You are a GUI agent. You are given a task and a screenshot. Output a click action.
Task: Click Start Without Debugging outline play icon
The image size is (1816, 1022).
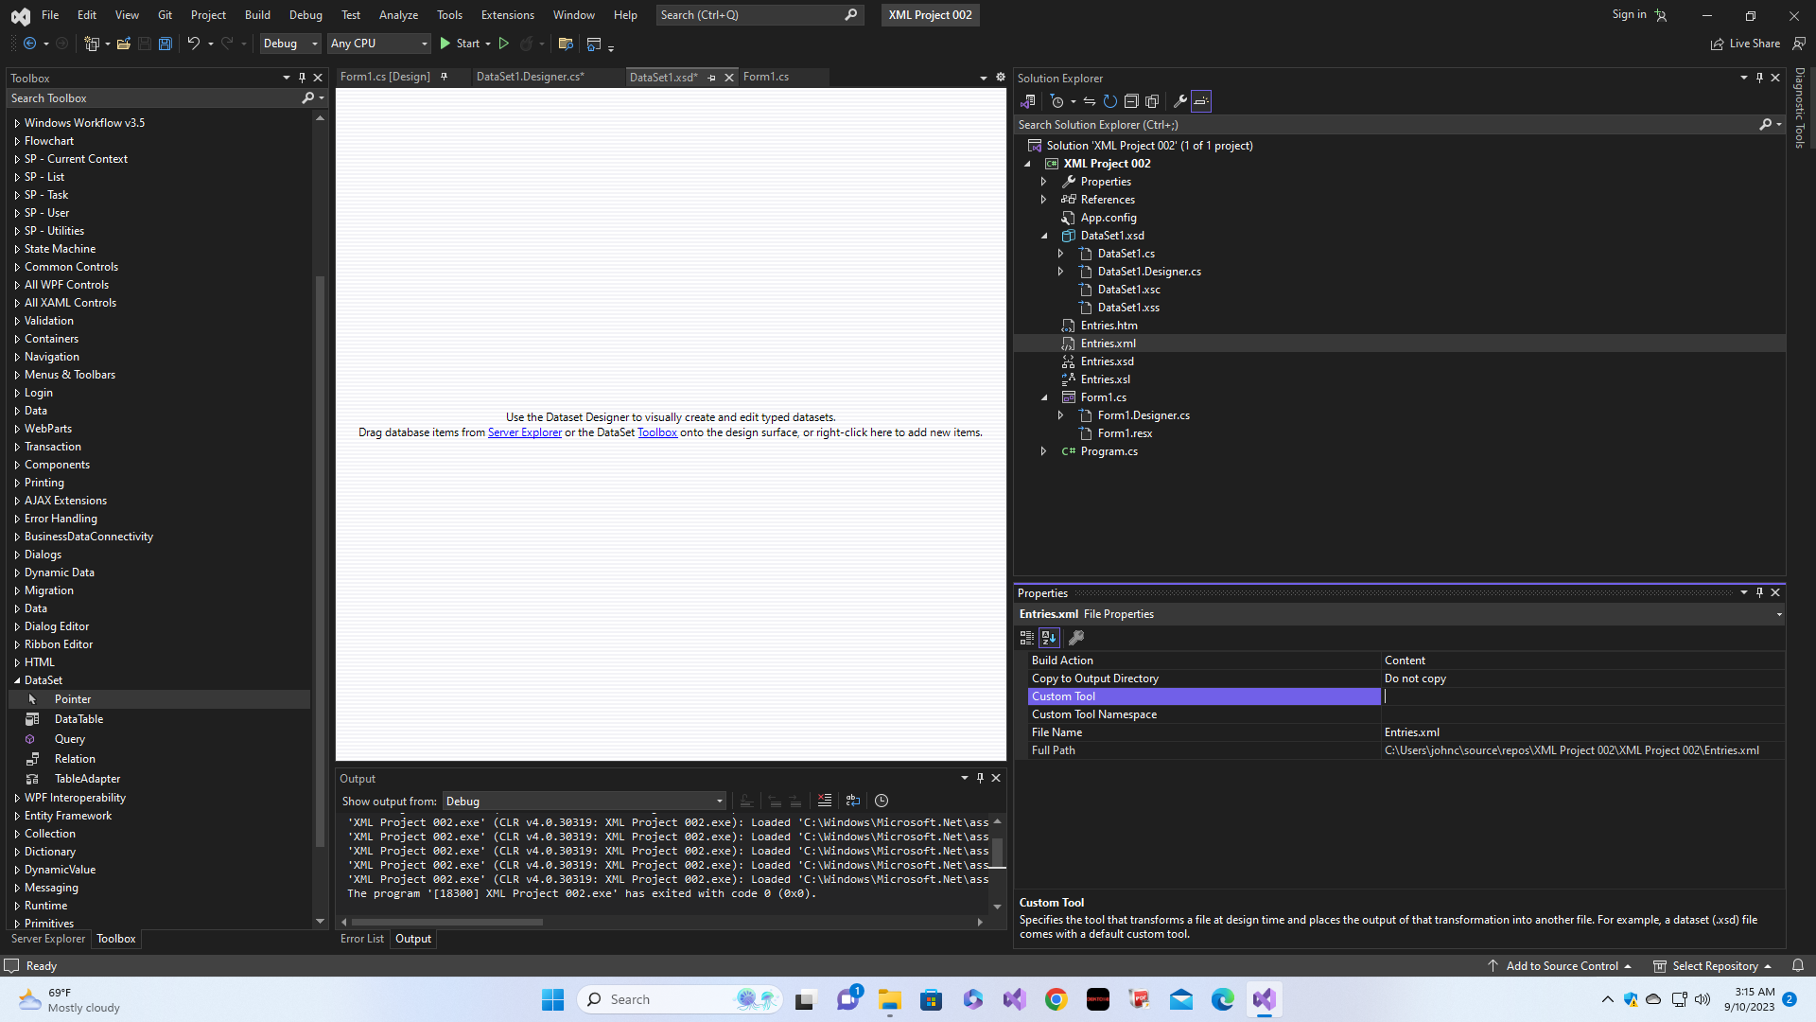(504, 44)
